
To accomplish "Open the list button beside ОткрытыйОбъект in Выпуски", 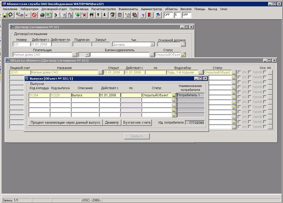I will click(x=174, y=95).
